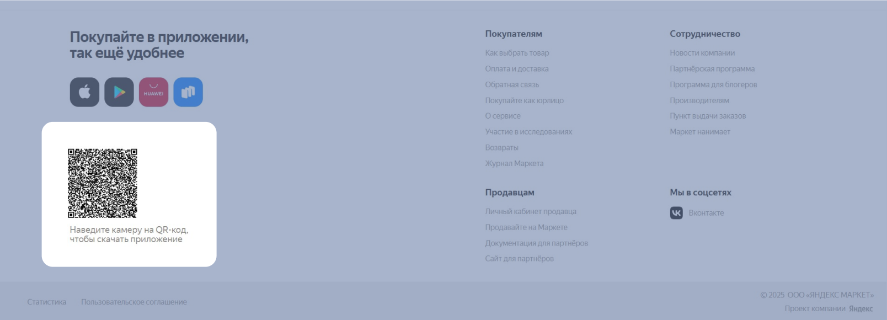Click the QR-code instruction text

point(129,234)
